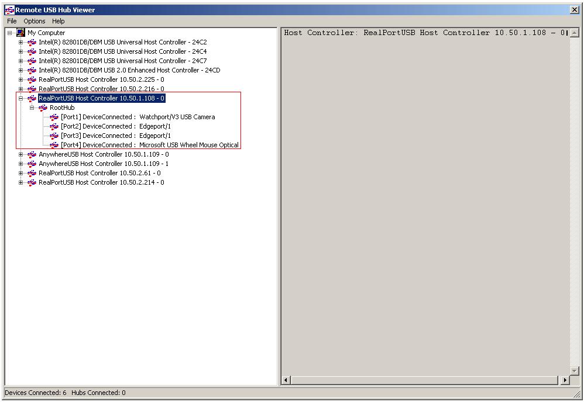The width and height of the screenshot is (584, 402).
Task: Click icon of AnywhereUSB Host Controller 10.50.1.109 - 1
Action: (32, 164)
